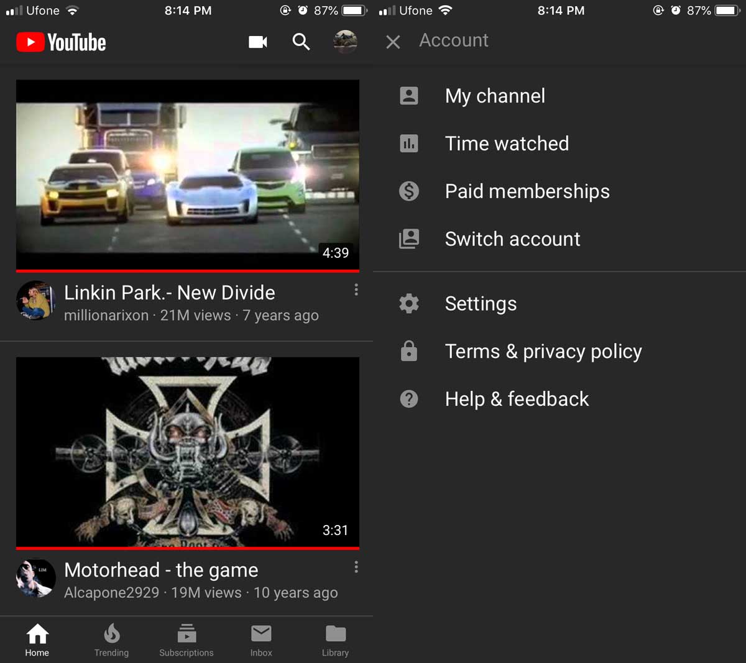Click the Switch account icon
746x663 pixels.
point(409,239)
